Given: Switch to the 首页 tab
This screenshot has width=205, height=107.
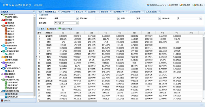Looking at the screenshot, I should (x=40, y=12).
